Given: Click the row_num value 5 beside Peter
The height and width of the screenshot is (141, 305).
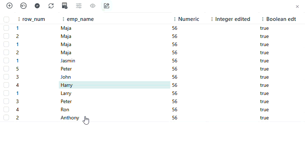Looking at the screenshot, I should click(17, 69).
